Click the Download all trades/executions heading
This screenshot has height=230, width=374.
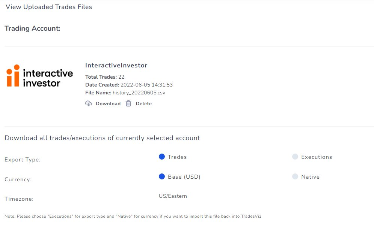pos(102,138)
